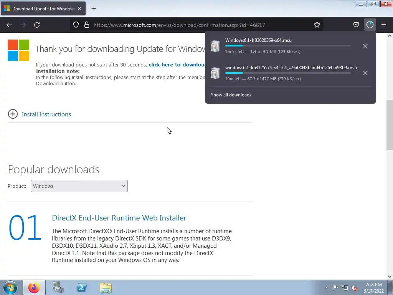Click the page vertical scrollbar thumb
The width and height of the screenshot is (393, 295).
pos(390,125)
